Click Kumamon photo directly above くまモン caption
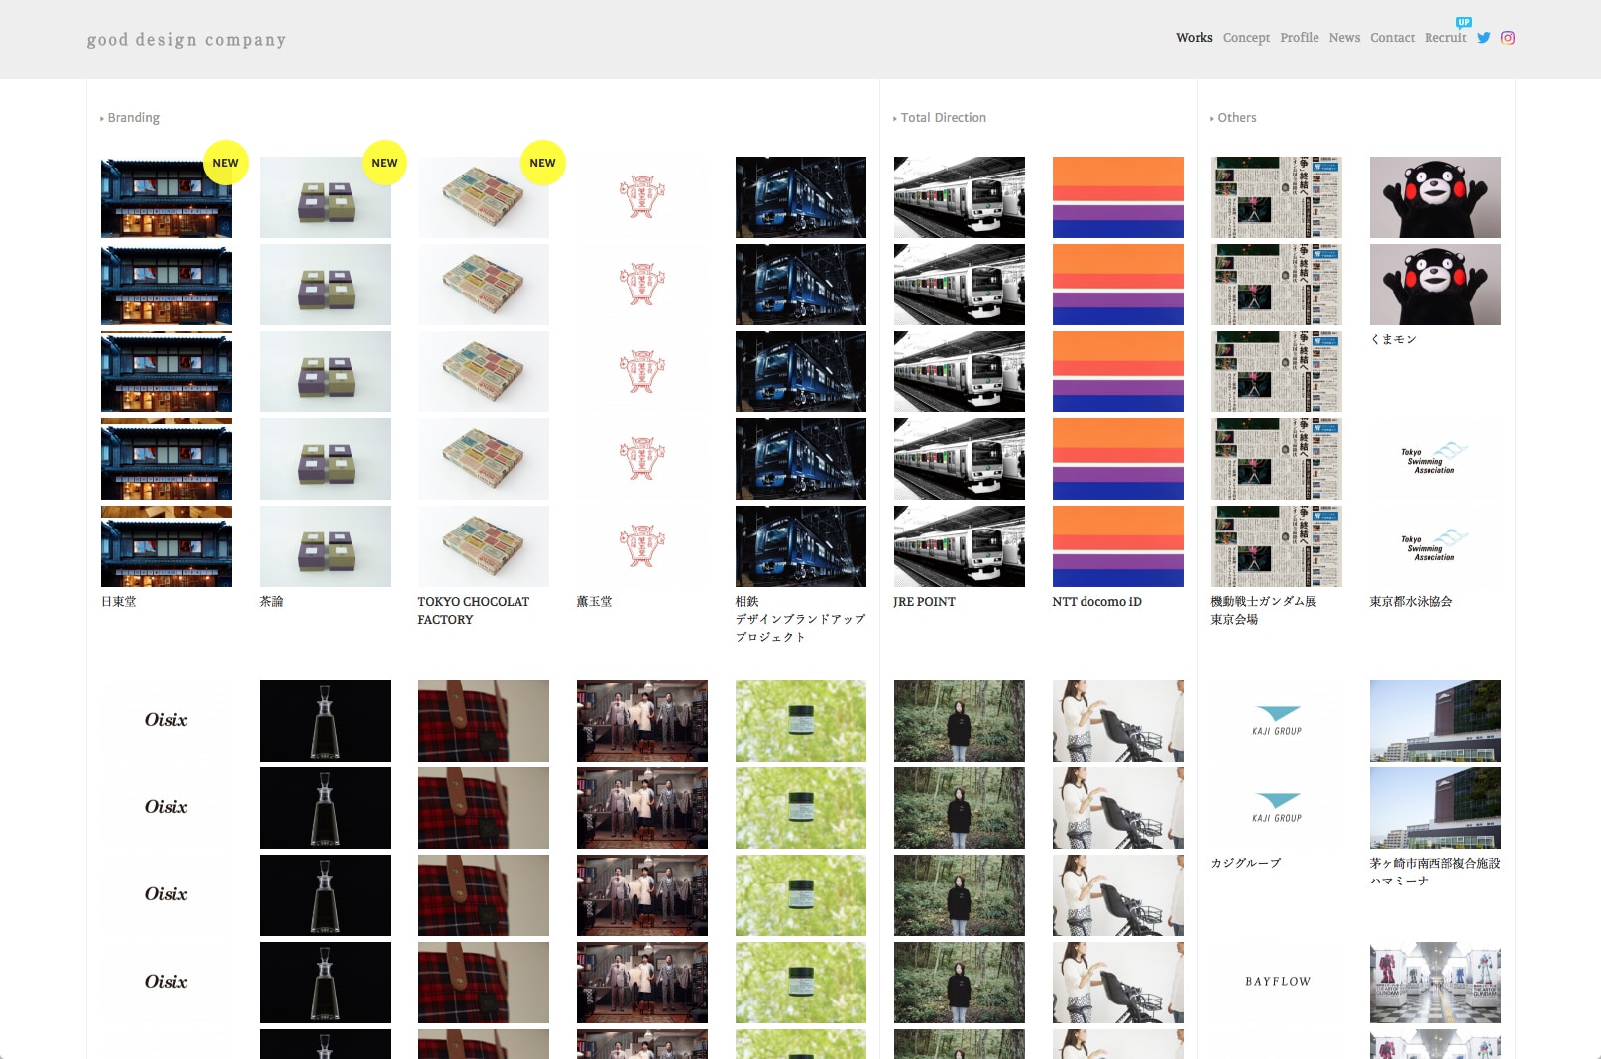Image resolution: width=1601 pixels, height=1059 pixels. pos(1435,285)
